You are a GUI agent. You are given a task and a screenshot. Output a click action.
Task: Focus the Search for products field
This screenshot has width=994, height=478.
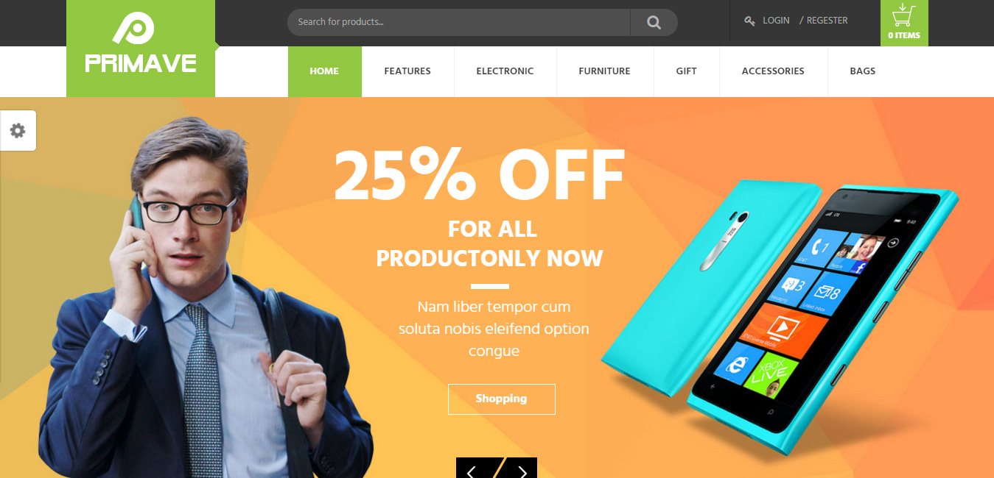tap(458, 22)
